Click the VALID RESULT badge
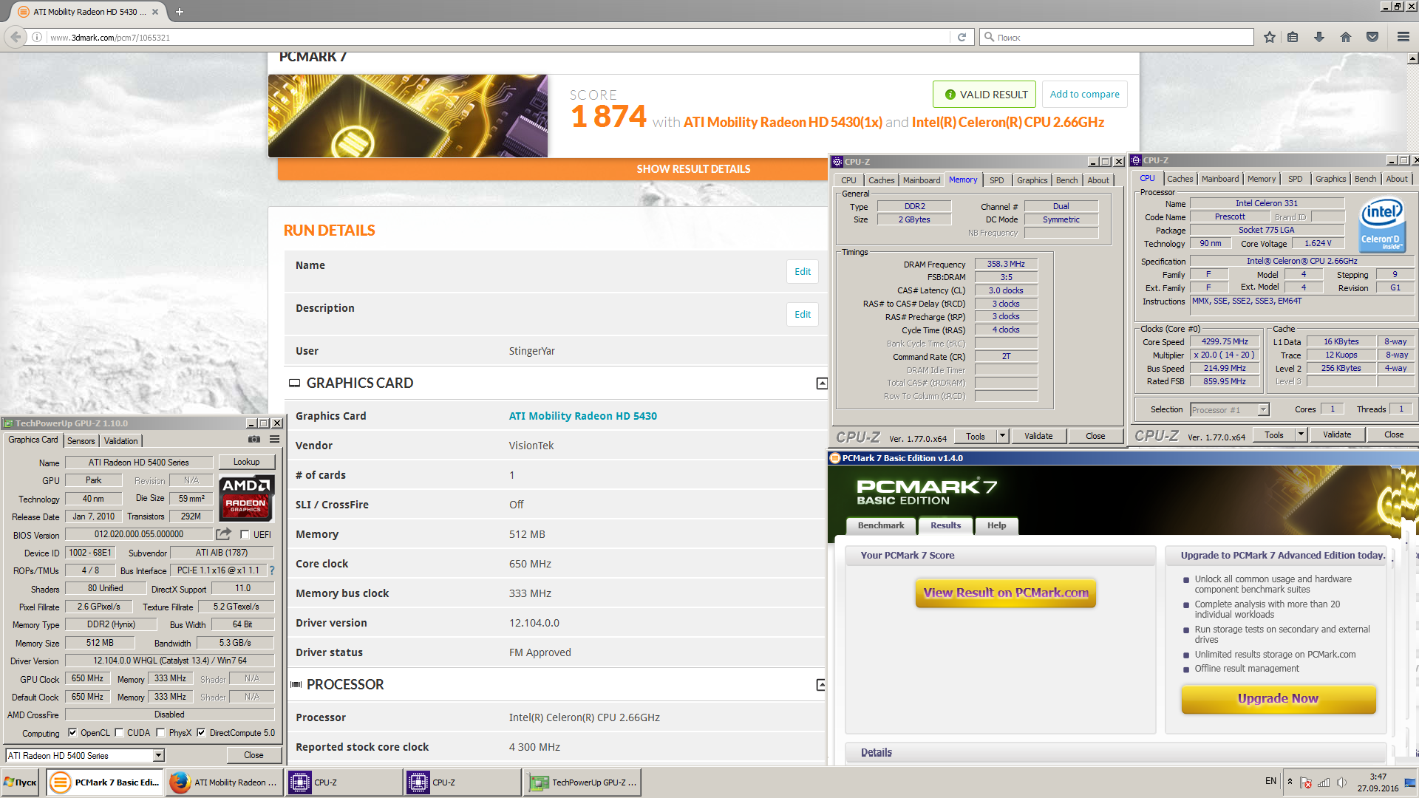This screenshot has height=798, width=1419. pos(984,95)
